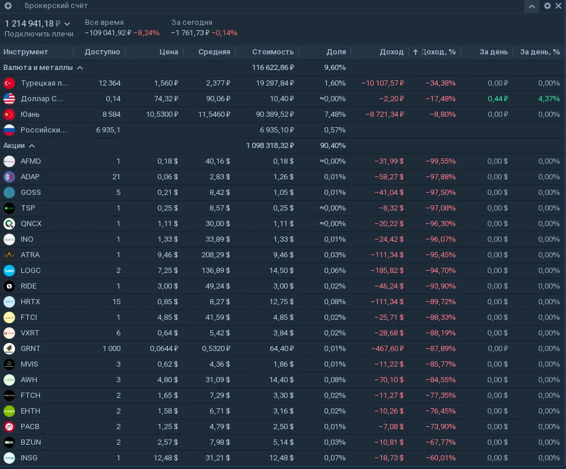566x469 pixels.
Task: Select the Юань instrument name
Action: coord(30,115)
